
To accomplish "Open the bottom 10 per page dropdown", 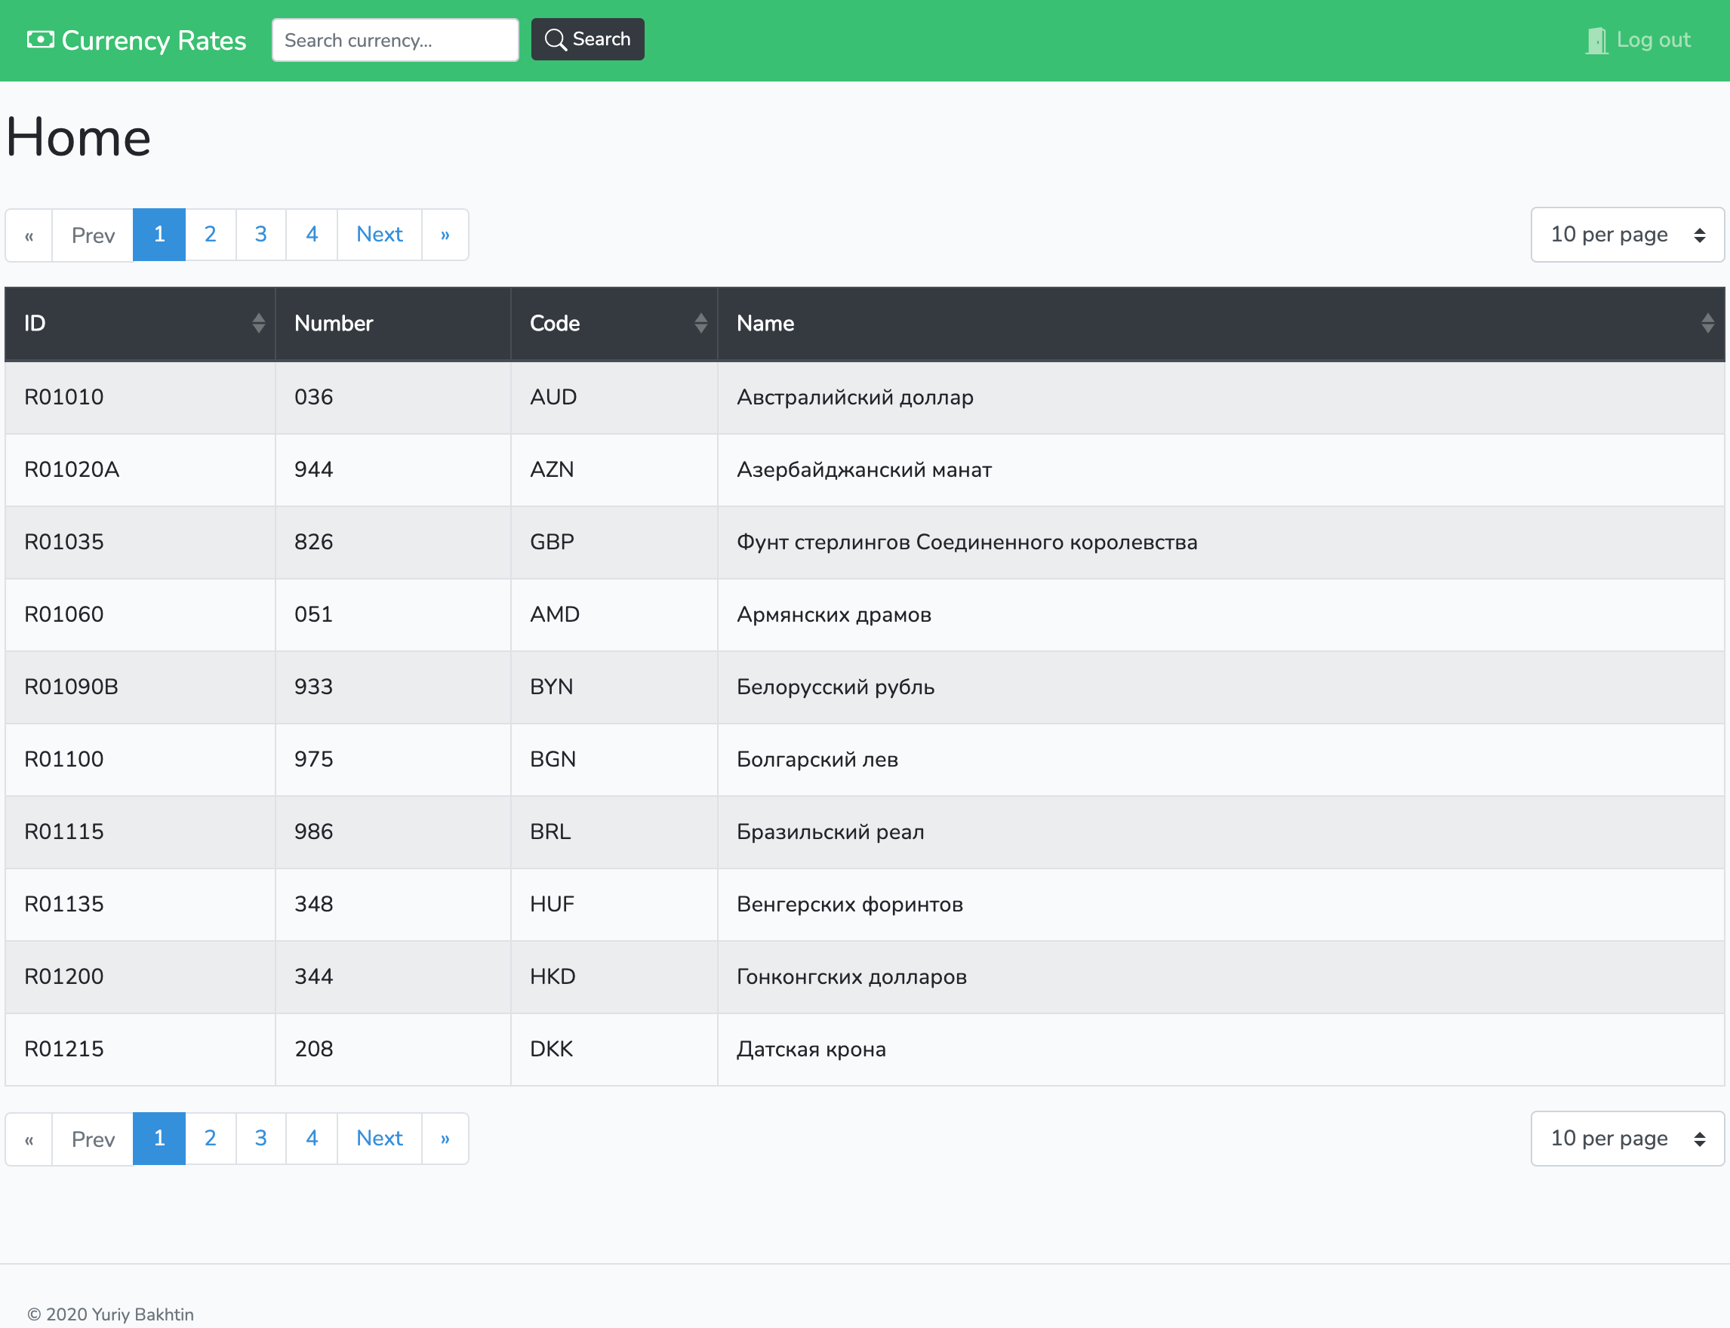I will (1627, 1139).
